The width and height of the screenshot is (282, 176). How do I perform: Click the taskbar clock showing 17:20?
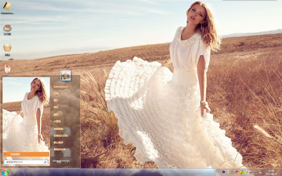point(271,172)
